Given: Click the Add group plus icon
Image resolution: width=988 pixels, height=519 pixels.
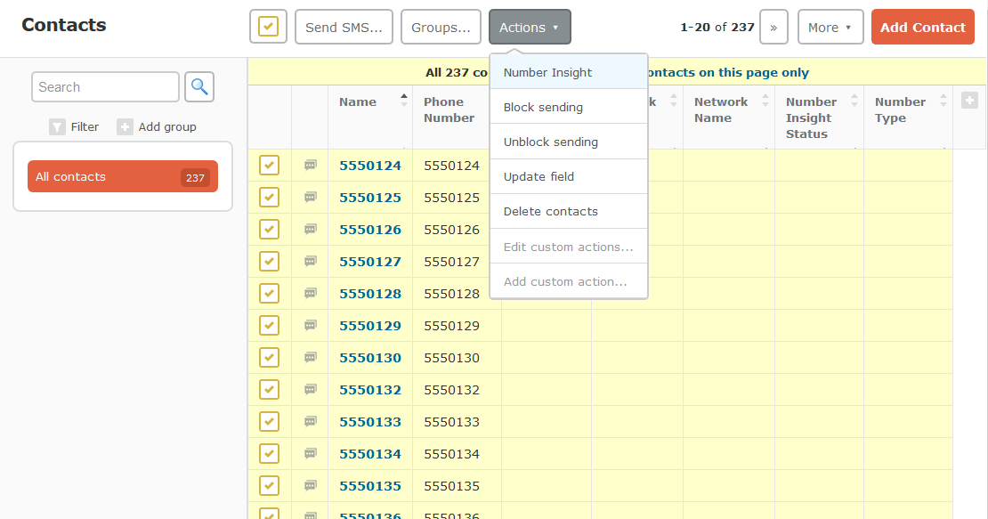Looking at the screenshot, I should [x=125, y=127].
